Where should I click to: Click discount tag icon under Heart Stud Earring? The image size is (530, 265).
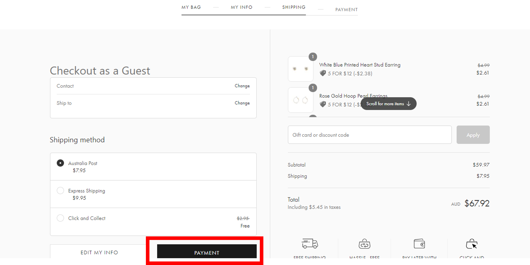(323, 73)
